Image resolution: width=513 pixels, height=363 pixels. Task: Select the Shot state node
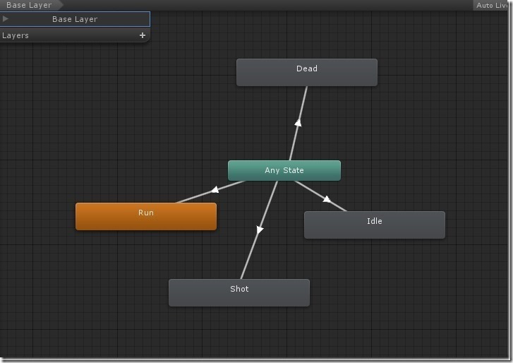coord(239,292)
